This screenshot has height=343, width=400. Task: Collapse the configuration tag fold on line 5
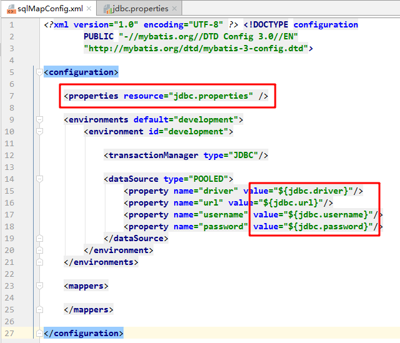coord(39,72)
